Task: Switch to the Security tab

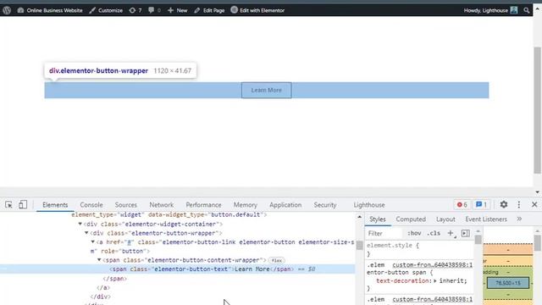Action: tap(325, 205)
